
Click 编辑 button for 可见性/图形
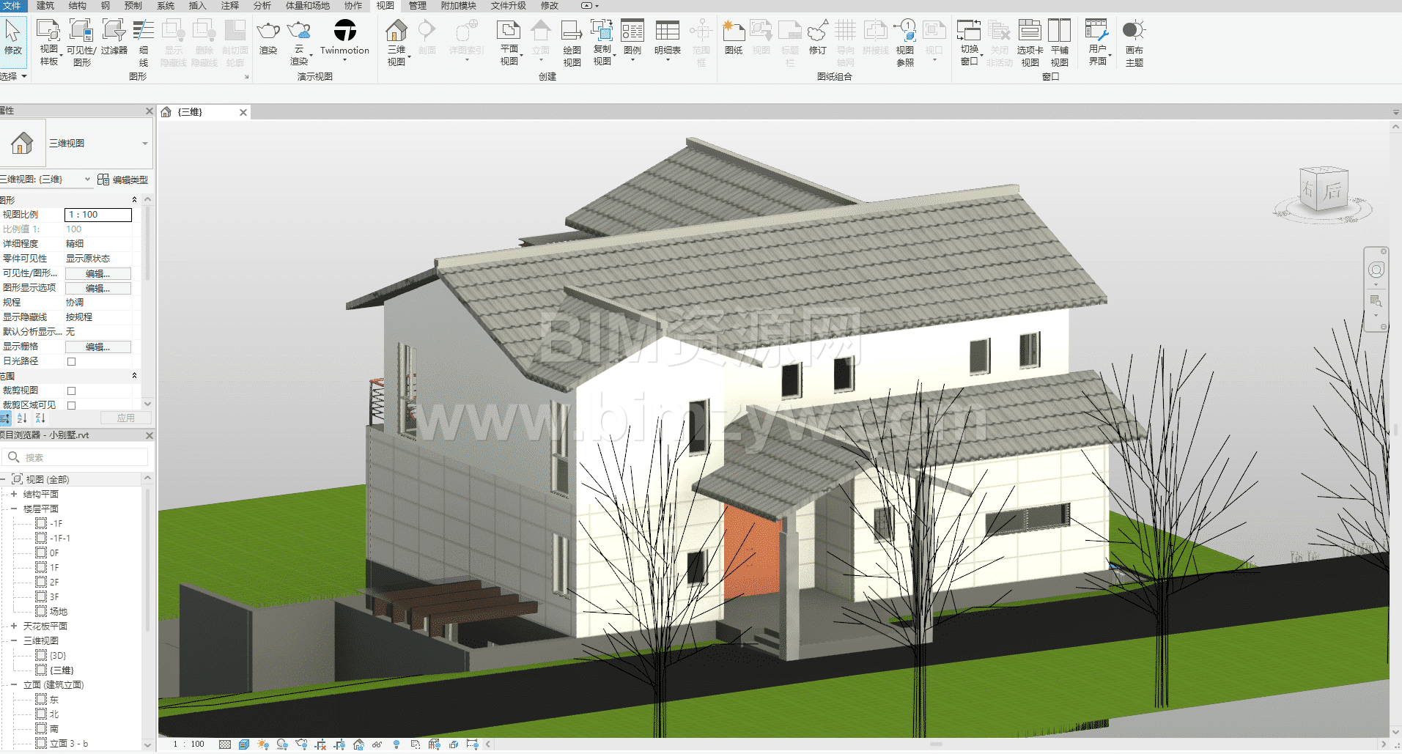[98, 273]
